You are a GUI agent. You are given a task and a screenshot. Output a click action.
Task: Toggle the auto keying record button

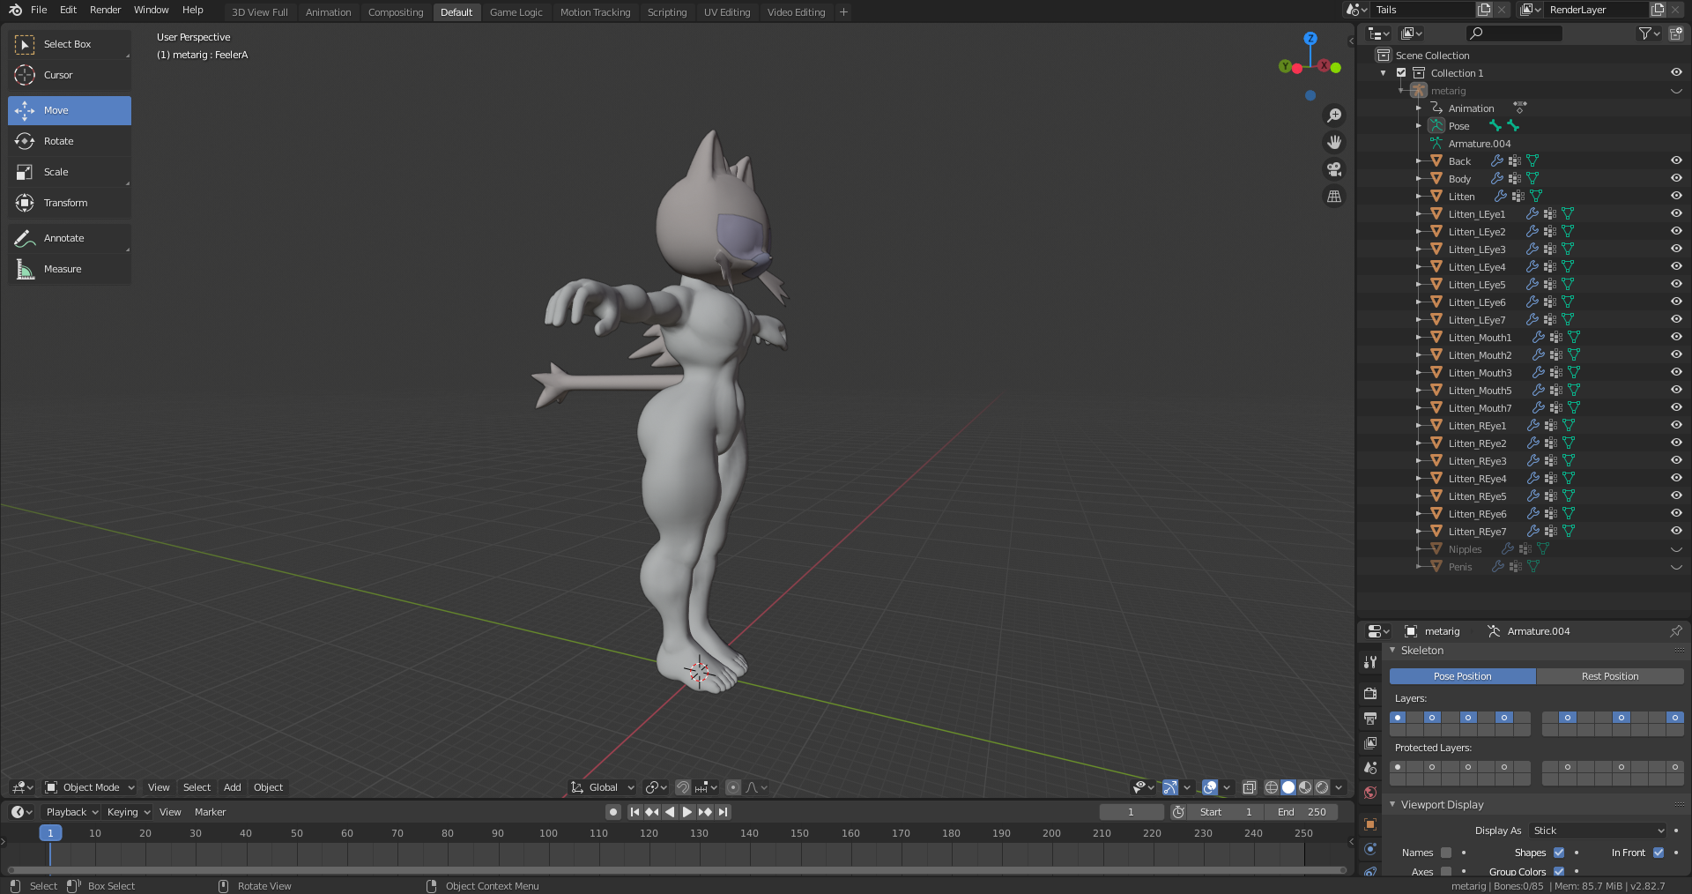pyautogui.click(x=613, y=812)
